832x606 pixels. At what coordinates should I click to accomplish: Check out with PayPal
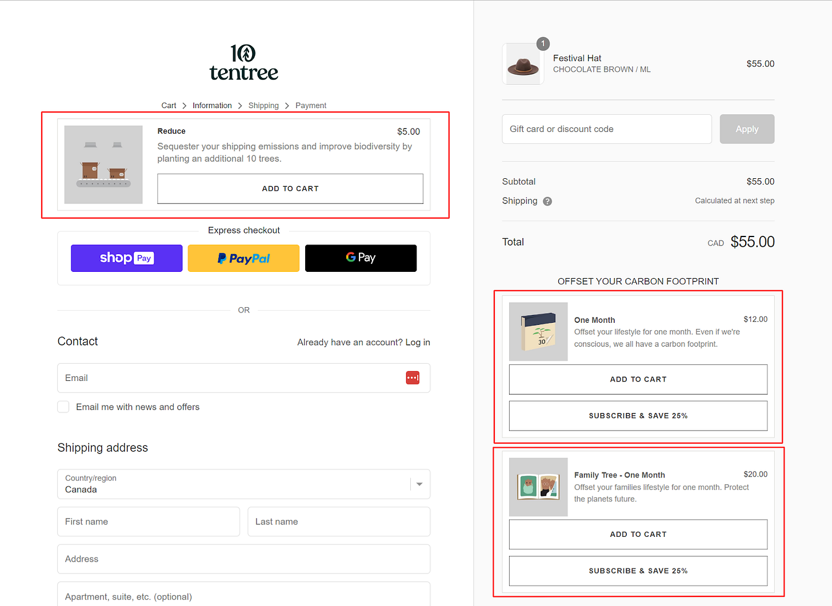[243, 258]
